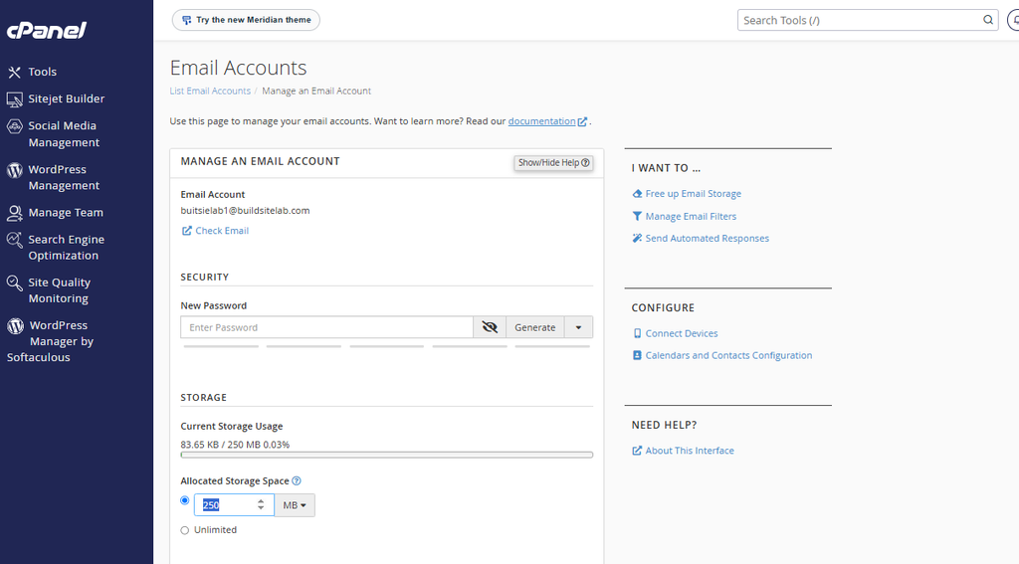The width and height of the screenshot is (1019, 564).
Task: Click the Manage Team person icon
Action: (x=14, y=213)
